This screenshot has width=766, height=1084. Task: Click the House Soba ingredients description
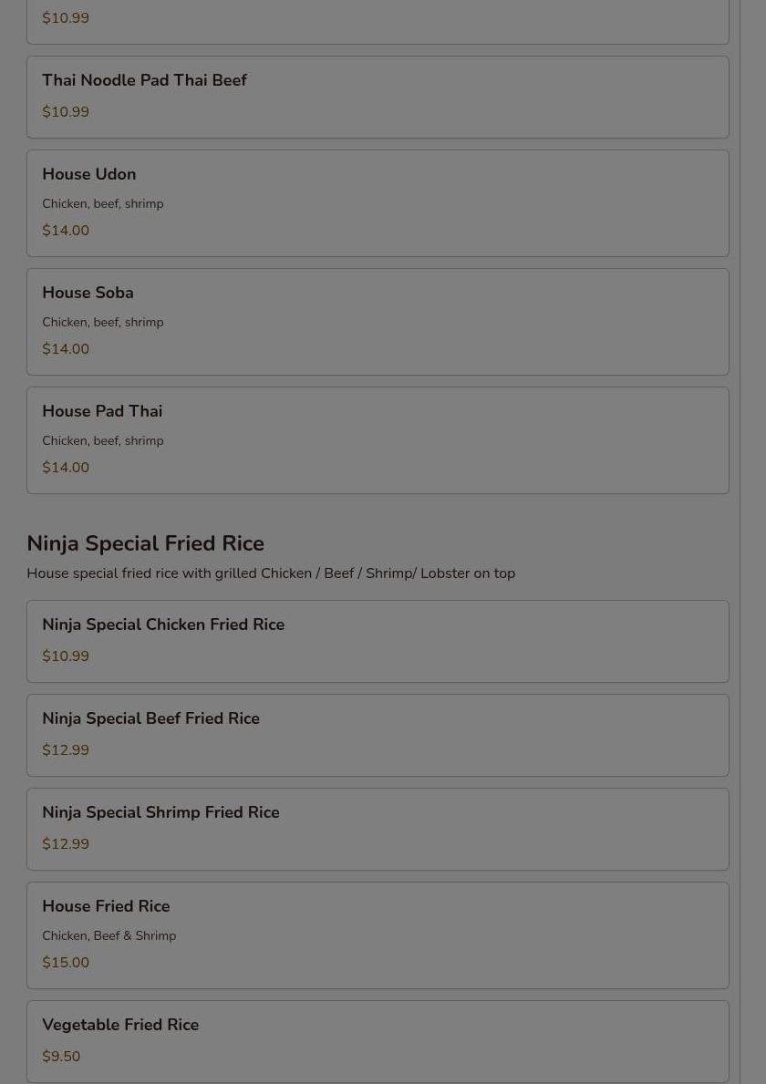click(x=102, y=323)
